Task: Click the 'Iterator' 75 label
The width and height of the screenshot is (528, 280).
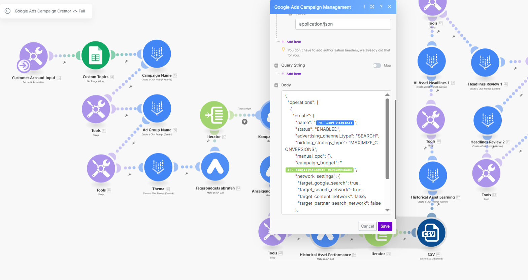Action: (378, 254)
